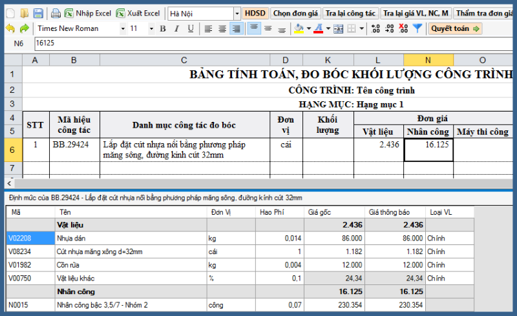Import data with Nhập Excel
Screen dimensions: 517x316
tap(88, 13)
